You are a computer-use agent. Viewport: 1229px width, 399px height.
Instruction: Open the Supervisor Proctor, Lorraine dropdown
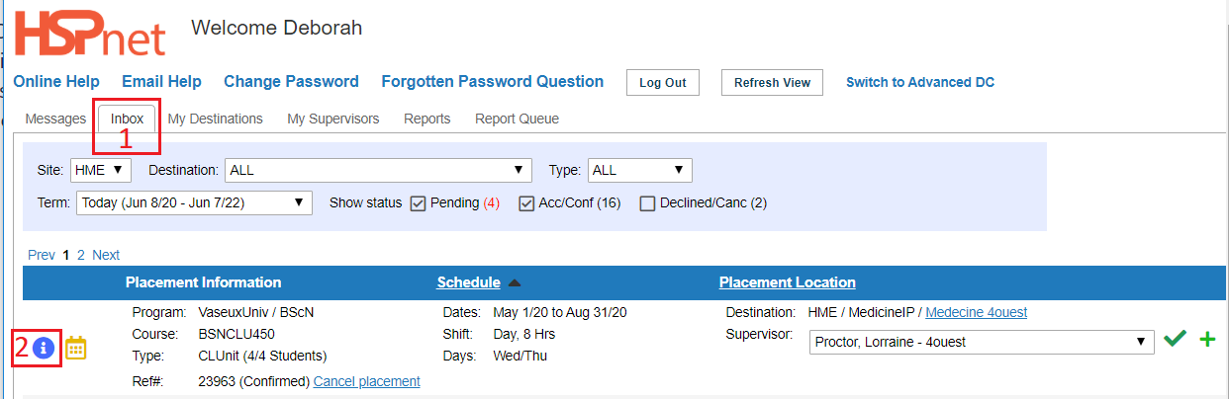pos(982,342)
